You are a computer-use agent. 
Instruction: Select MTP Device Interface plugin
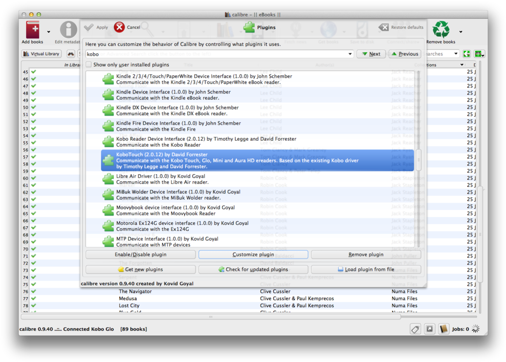[257, 242]
